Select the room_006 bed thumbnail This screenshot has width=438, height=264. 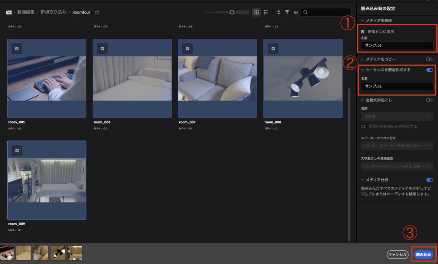tap(132, 79)
